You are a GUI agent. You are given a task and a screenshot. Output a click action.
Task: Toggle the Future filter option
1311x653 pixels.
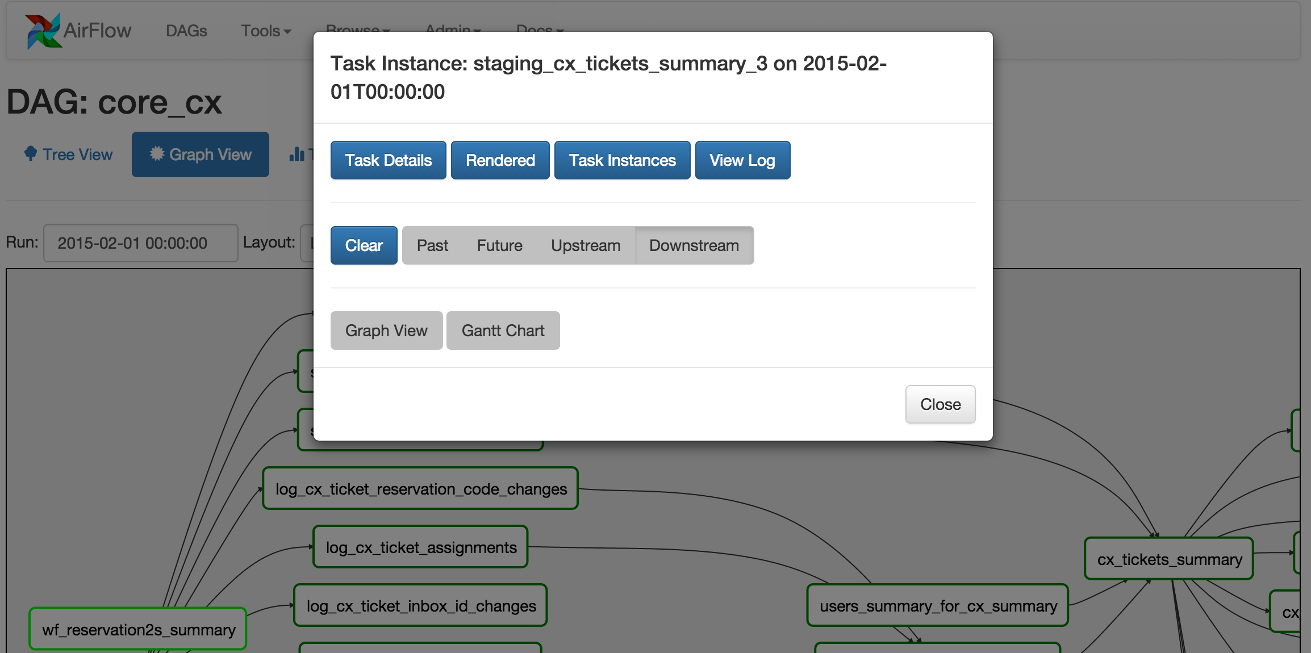(499, 244)
